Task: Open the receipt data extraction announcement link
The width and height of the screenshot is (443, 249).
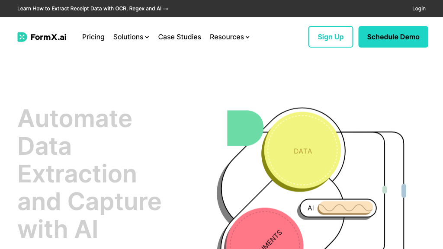Action: 93,9
